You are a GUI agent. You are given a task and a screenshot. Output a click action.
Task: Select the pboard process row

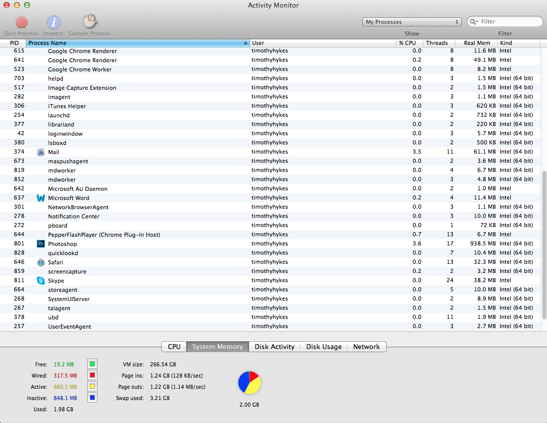[270, 225]
